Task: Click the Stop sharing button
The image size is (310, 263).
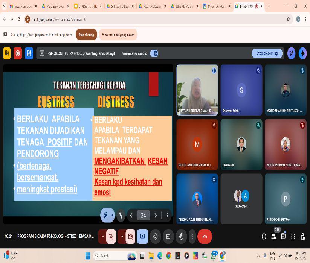Action: tap(86, 35)
